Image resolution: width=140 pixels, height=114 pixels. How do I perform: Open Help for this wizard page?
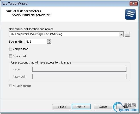click(125, 107)
